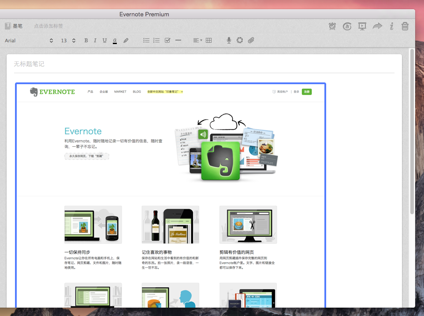Click the 记住喜欢的事物 heading
This screenshot has height=316, width=424.
[x=157, y=252]
